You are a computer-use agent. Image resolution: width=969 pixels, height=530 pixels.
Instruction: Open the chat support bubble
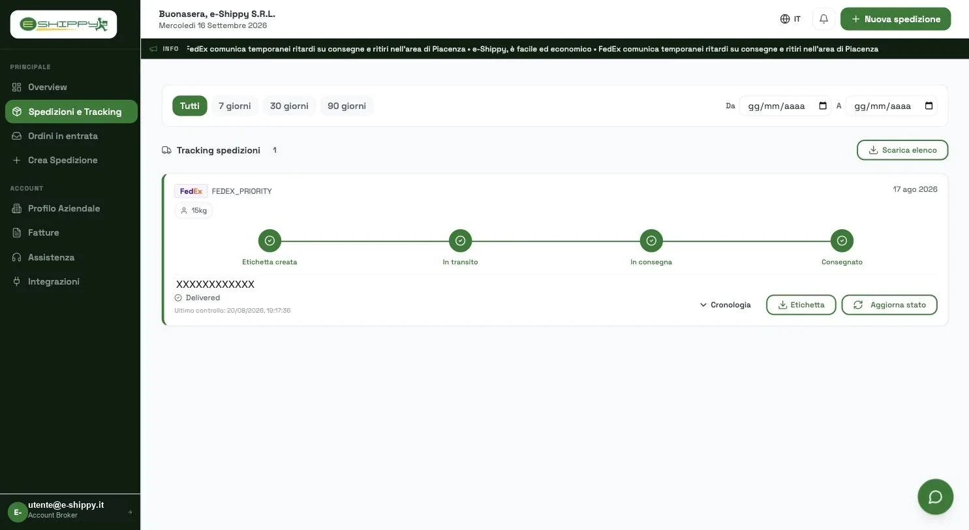(x=935, y=497)
